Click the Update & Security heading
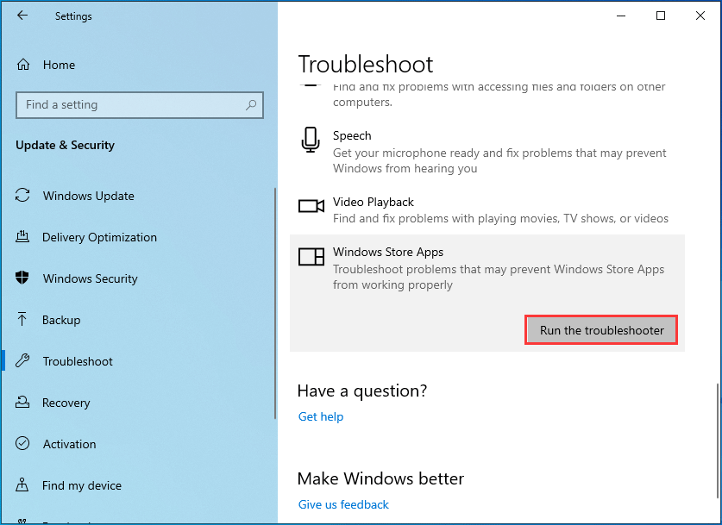This screenshot has height=525, width=722. [65, 145]
